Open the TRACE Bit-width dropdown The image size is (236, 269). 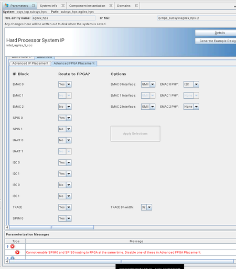point(146,207)
